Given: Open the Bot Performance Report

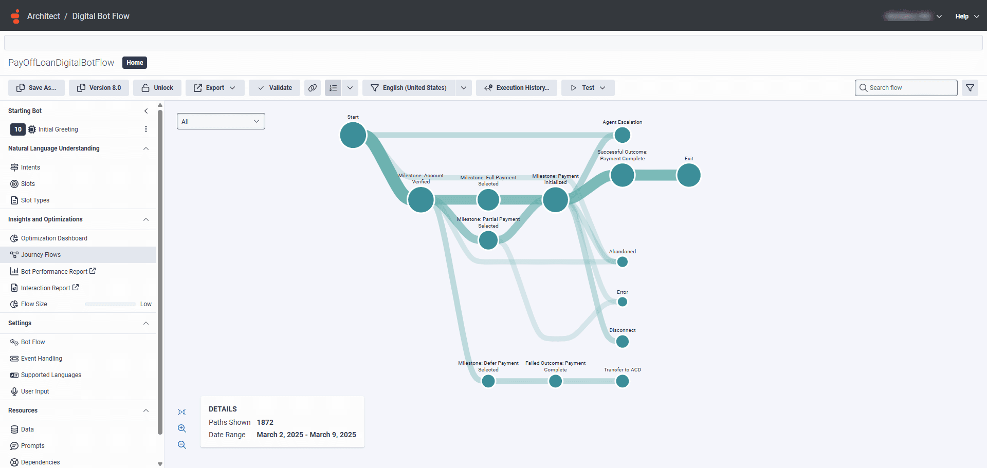Looking at the screenshot, I should pos(54,271).
